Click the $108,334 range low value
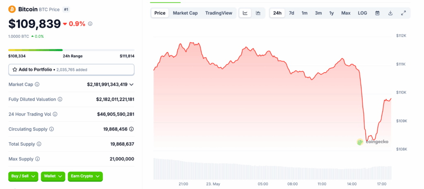This screenshot has height=189, width=424. coord(17,56)
